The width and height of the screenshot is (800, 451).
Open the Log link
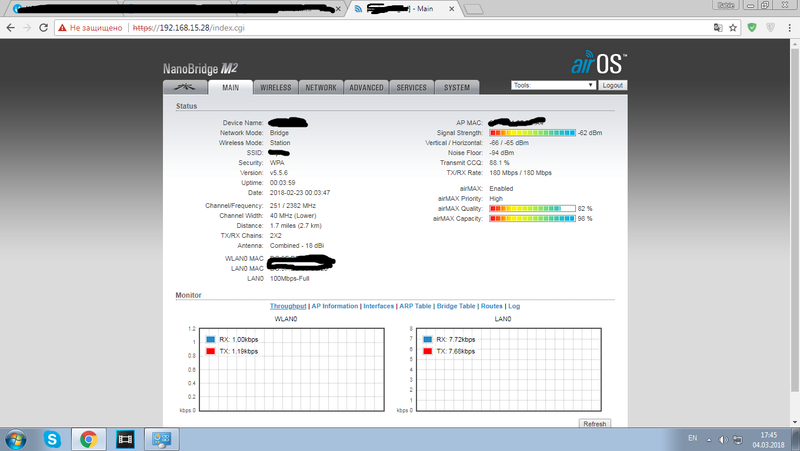(514, 306)
